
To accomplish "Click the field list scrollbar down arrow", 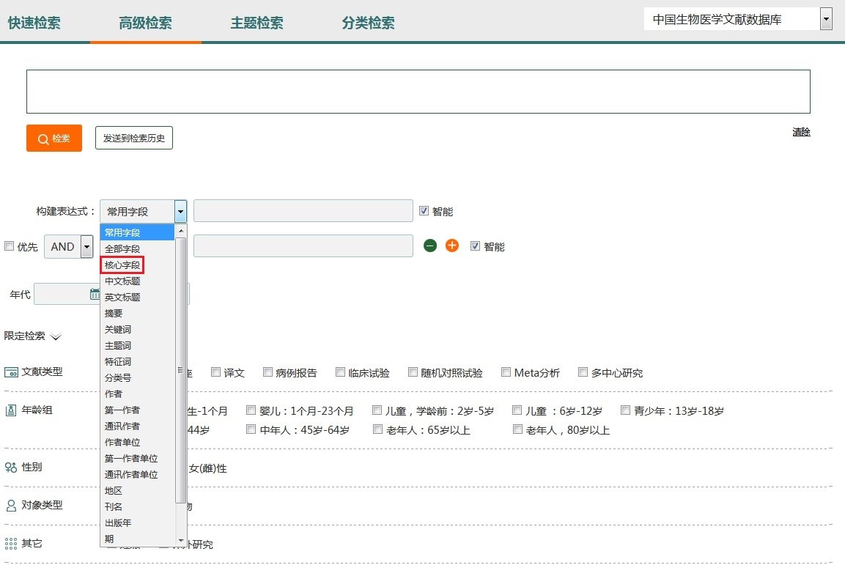I will pyautogui.click(x=181, y=540).
